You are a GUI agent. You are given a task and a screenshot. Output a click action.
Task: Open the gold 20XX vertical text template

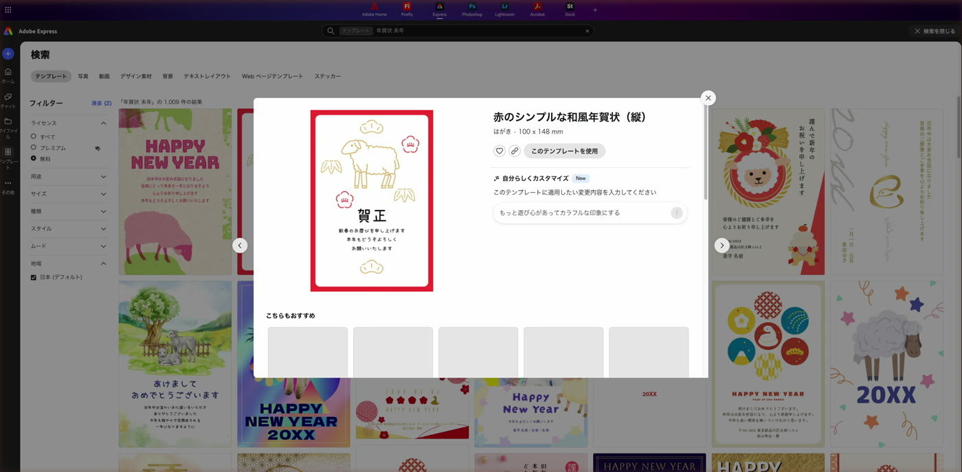click(886, 192)
